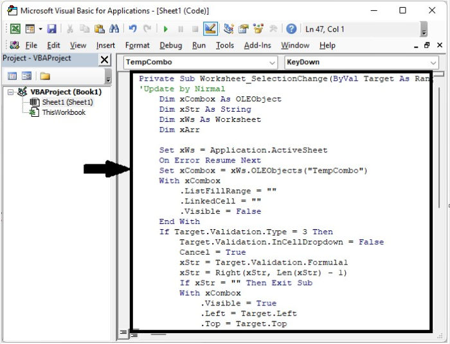Close the inner Sheet1 code window
This screenshot has height=344, width=450.
point(439,46)
